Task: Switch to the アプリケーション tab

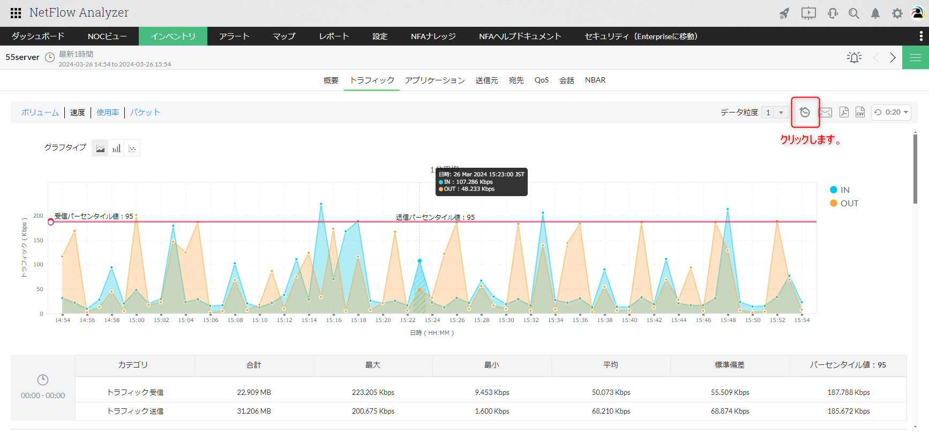Action: point(434,80)
